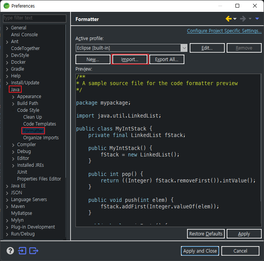Expand the Language Servers node
The image size is (264, 261).
(7, 200)
